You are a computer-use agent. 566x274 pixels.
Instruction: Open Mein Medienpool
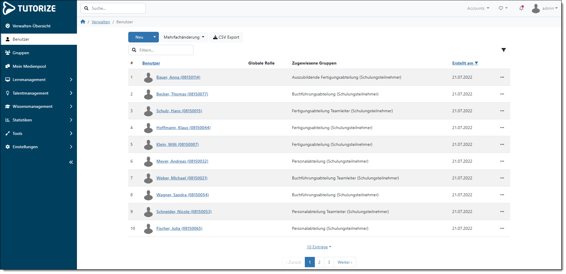coord(29,66)
